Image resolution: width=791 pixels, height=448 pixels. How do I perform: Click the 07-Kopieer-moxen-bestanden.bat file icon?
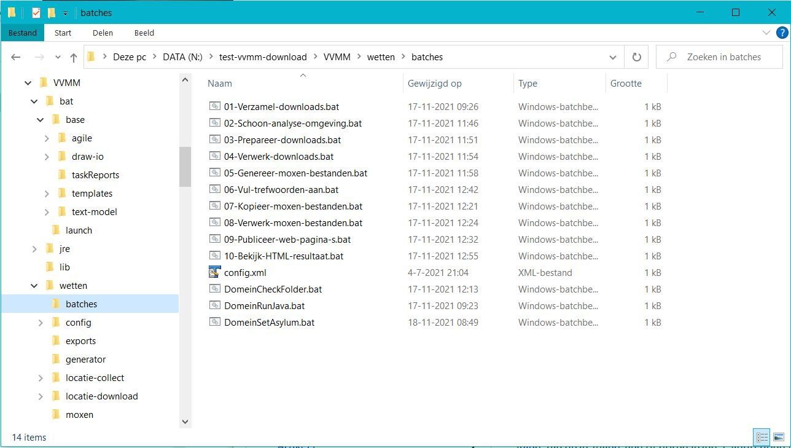point(214,206)
